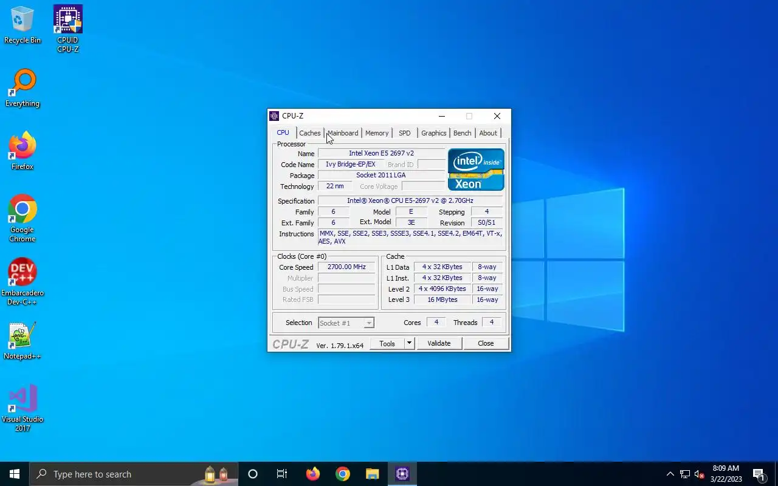Select the CPUID CPU-Z desktop shortcut
The image size is (778, 486).
68,29
